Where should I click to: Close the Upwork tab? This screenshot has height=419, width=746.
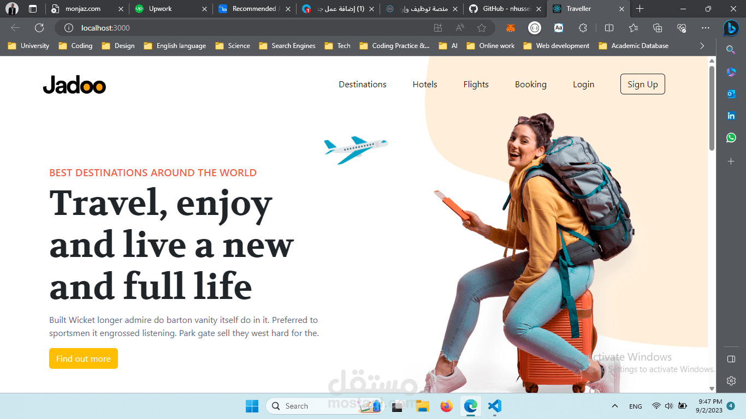click(x=205, y=9)
